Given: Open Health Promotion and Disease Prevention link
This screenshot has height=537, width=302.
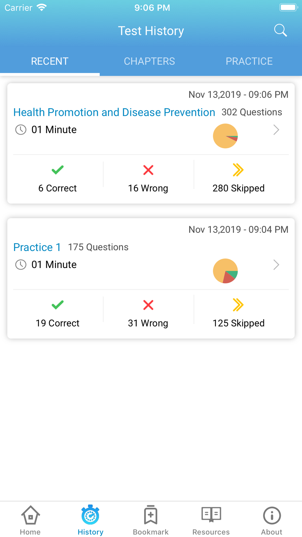Looking at the screenshot, I should 114,112.
